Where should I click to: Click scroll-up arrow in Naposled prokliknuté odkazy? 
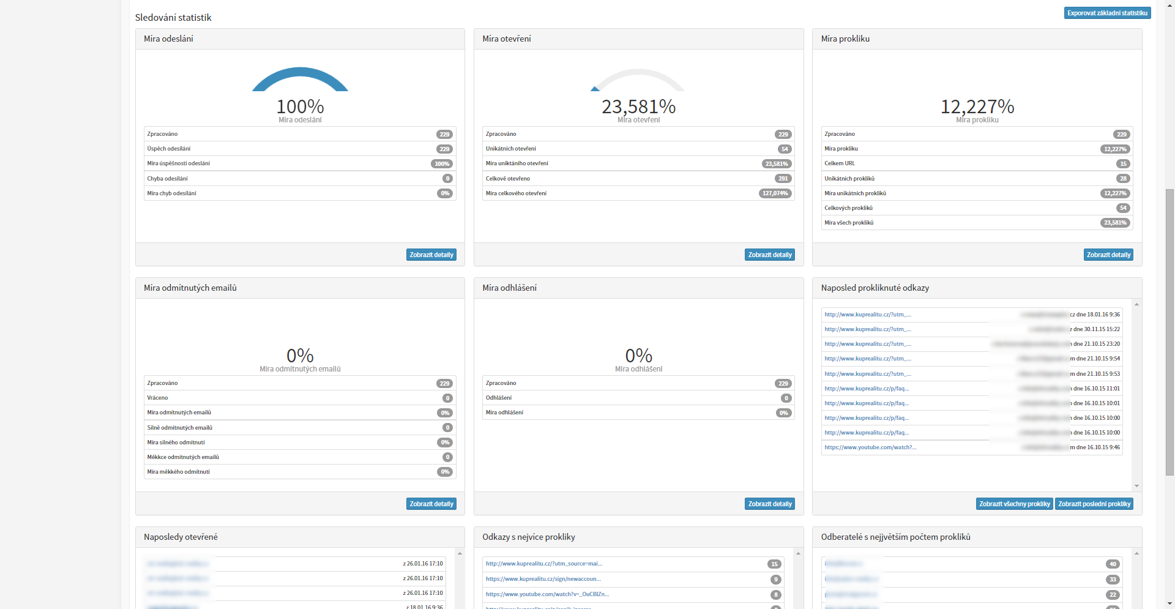[x=1136, y=304]
